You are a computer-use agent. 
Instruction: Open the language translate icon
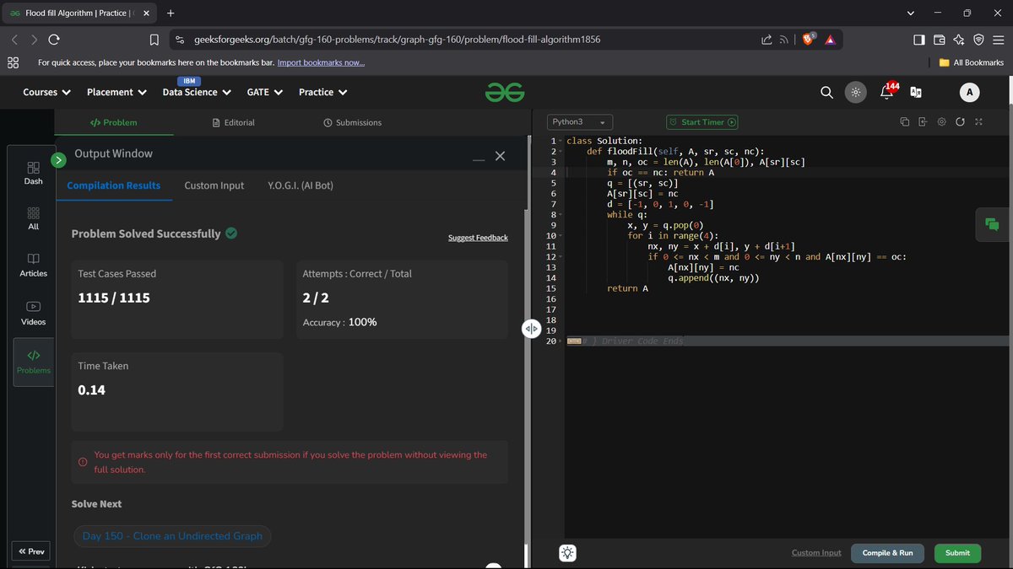click(x=915, y=93)
